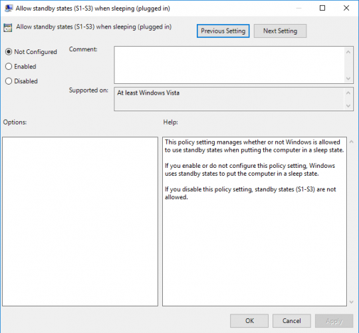Click the Options label
359x333 pixels.
pyautogui.click(x=15, y=123)
